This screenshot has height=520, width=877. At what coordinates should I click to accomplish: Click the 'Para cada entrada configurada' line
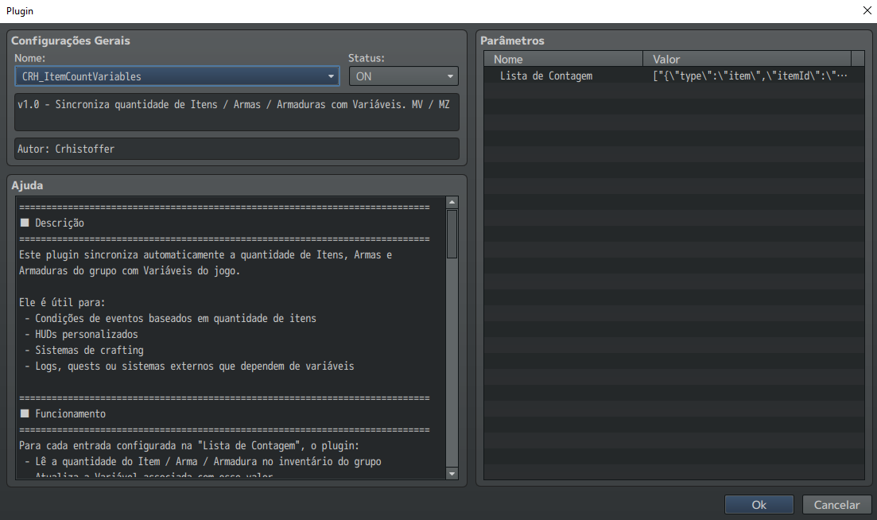(x=189, y=445)
